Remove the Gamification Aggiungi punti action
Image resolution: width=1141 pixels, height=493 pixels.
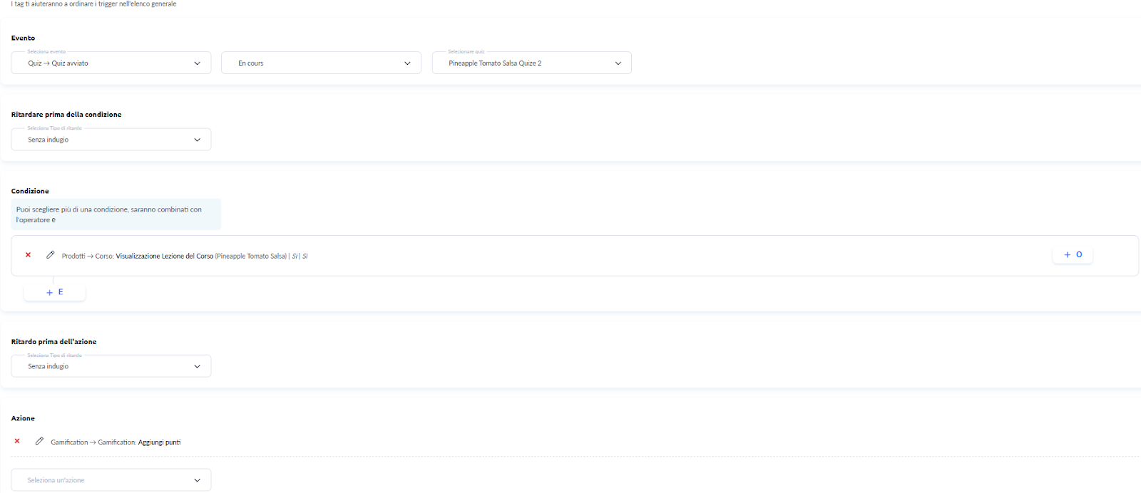coord(17,441)
